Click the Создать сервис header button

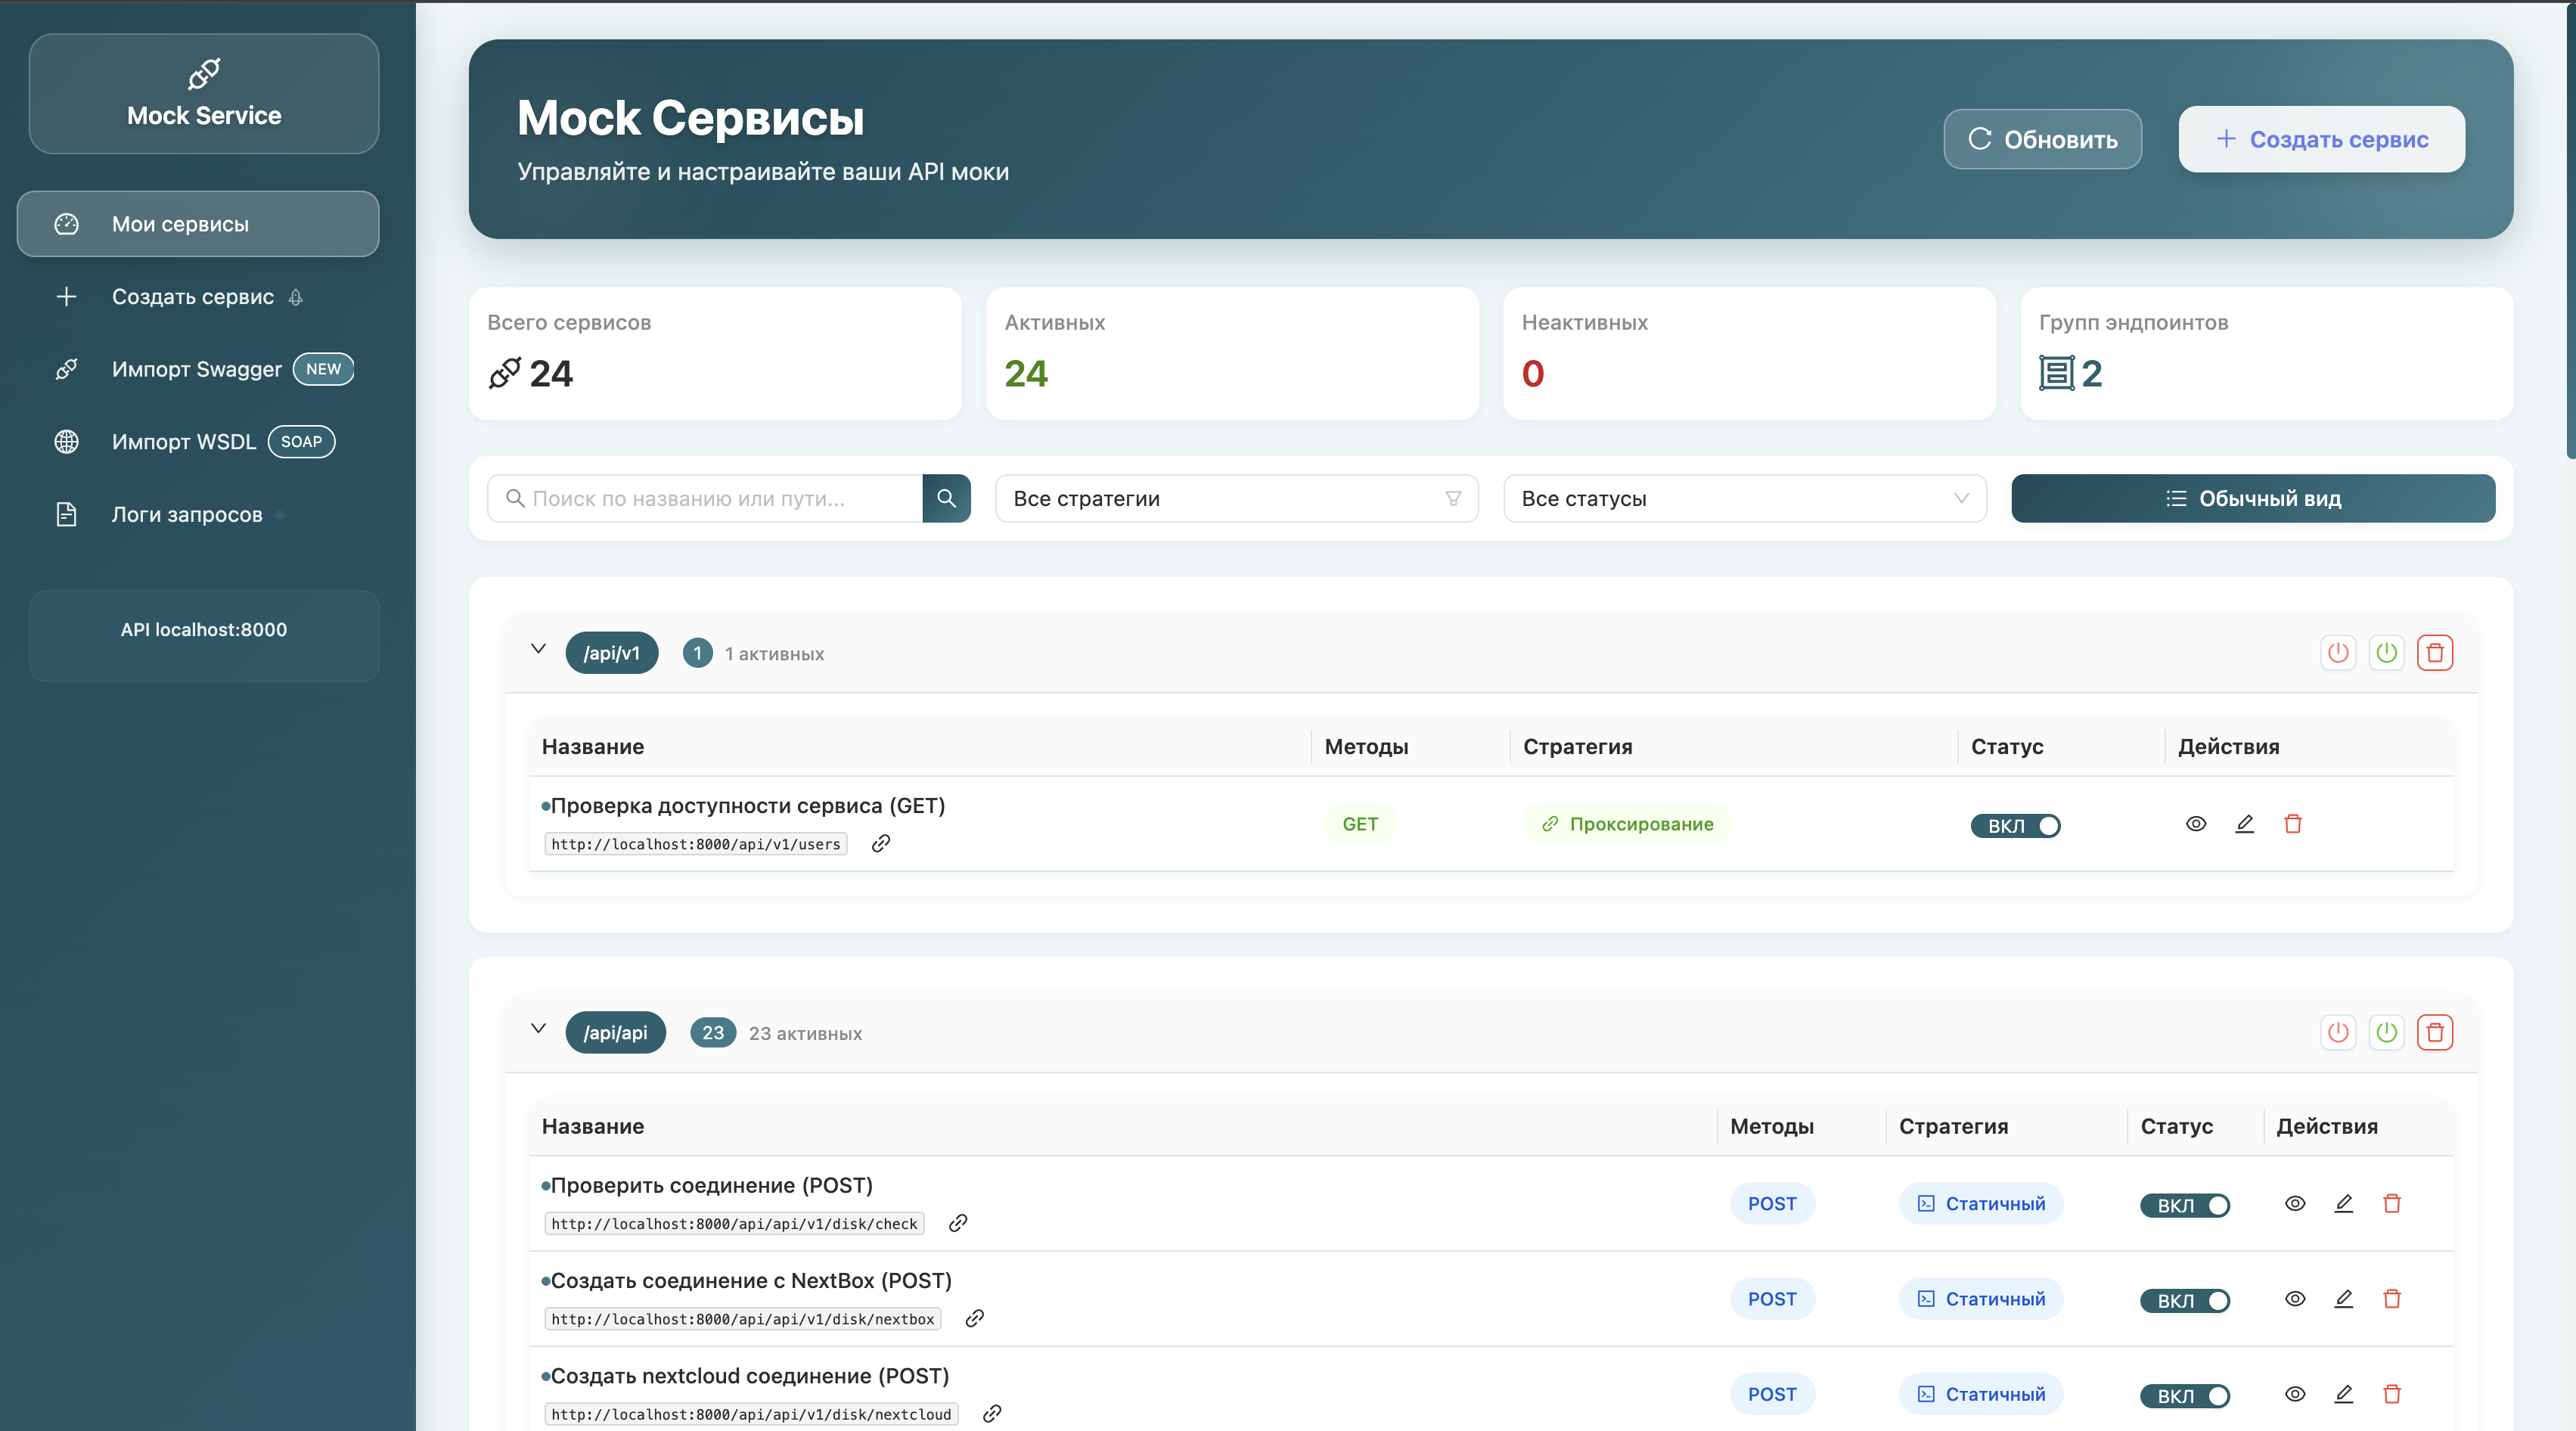pos(2321,139)
